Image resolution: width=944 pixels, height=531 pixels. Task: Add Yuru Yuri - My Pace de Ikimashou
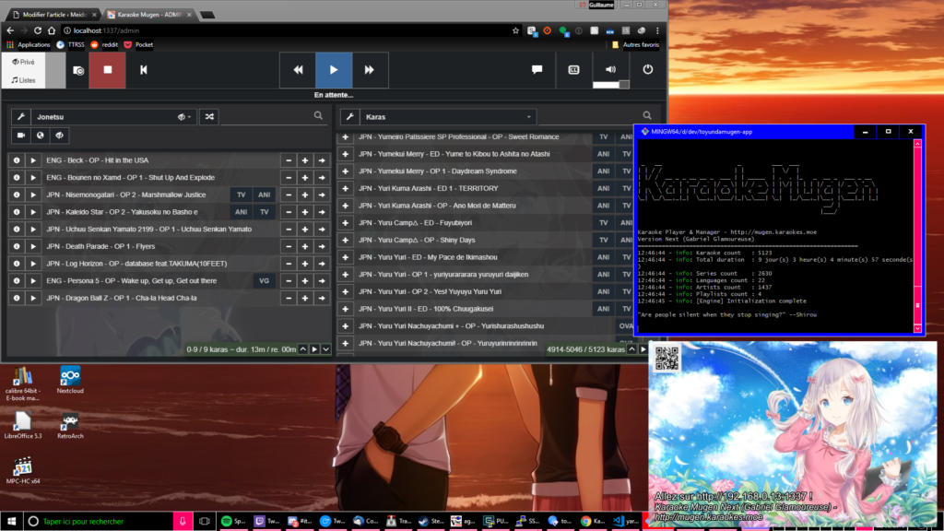pyautogui.click(x=345, y=257)
